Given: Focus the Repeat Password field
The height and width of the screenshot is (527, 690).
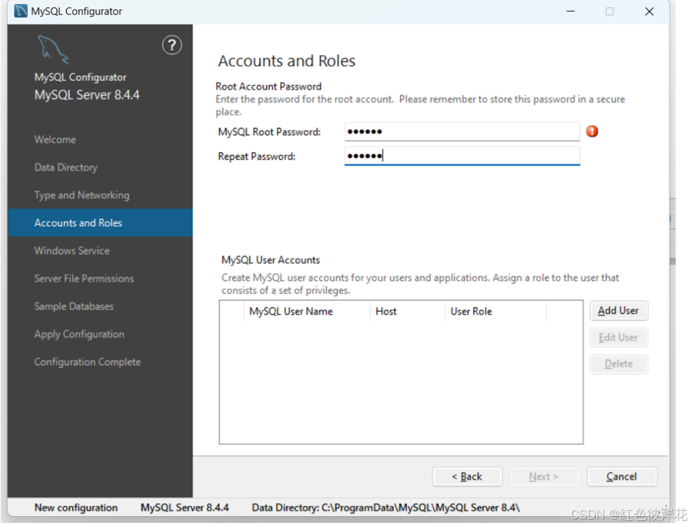Looking at the screenshot, I should point(461,156).
